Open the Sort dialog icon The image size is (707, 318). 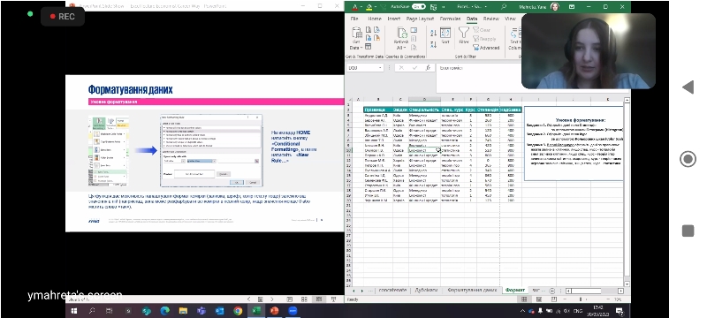[445, 33]
